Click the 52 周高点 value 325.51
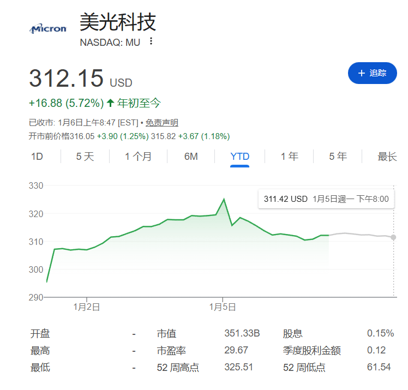 coord(239,368)
